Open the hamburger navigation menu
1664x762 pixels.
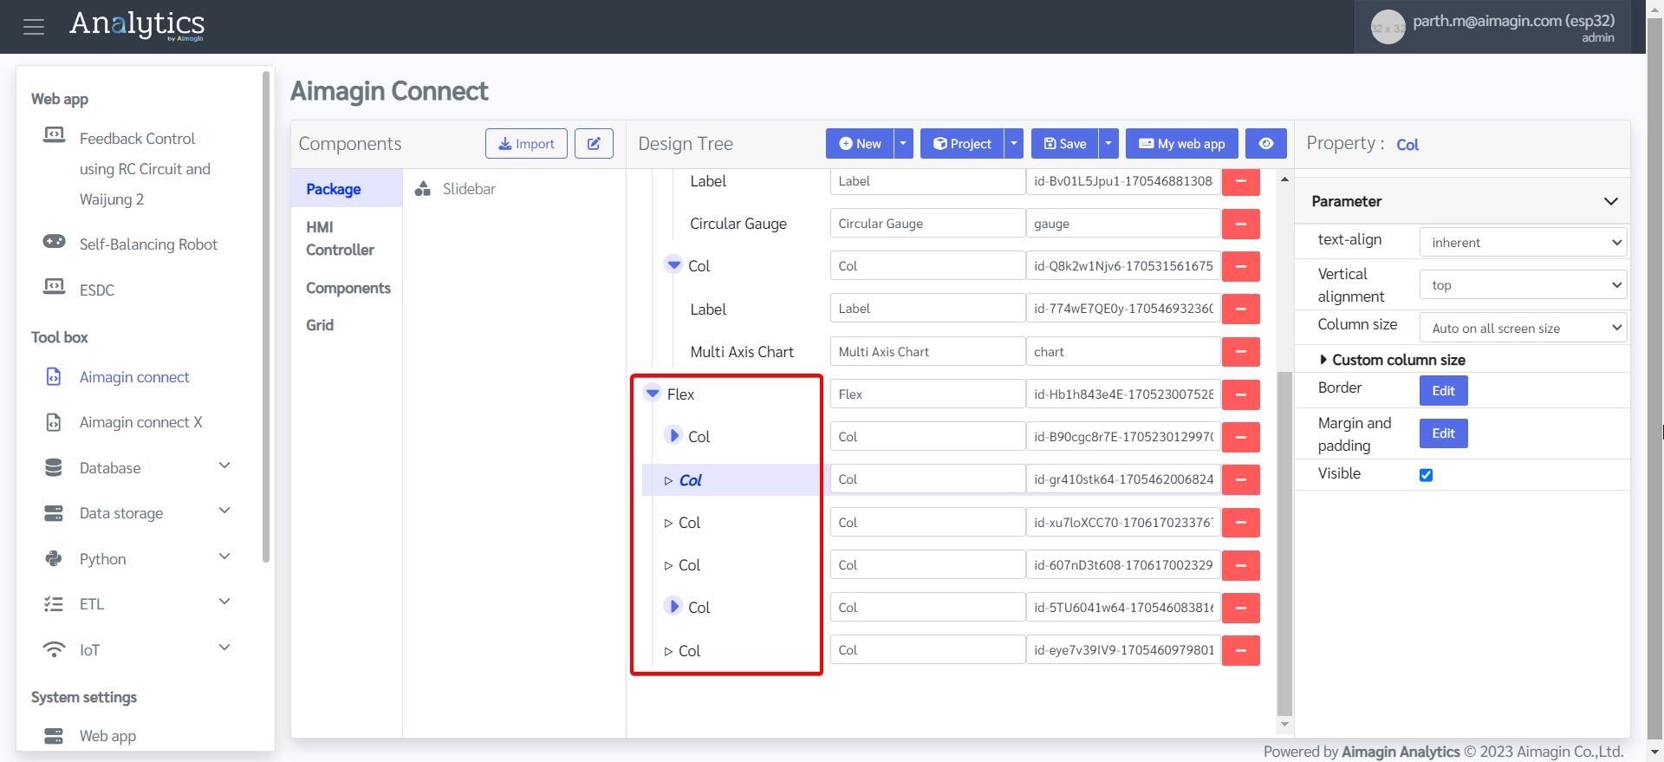click(x=34, y=27)
